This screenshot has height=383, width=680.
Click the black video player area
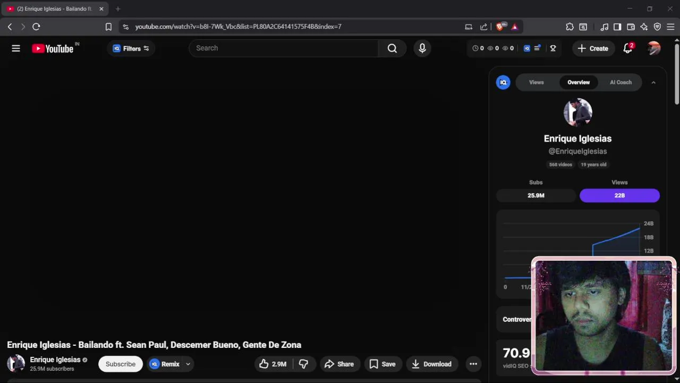coord(244,199)
